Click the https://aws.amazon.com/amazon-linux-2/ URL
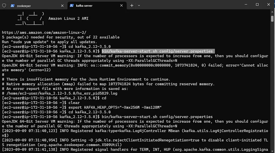Image resolution: width=275 pixels, height=153 pixels. (44, 32)
